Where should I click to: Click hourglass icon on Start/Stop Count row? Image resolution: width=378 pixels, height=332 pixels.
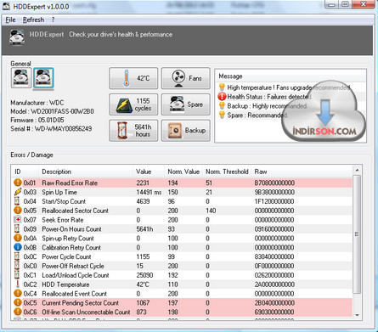point(17,201)
